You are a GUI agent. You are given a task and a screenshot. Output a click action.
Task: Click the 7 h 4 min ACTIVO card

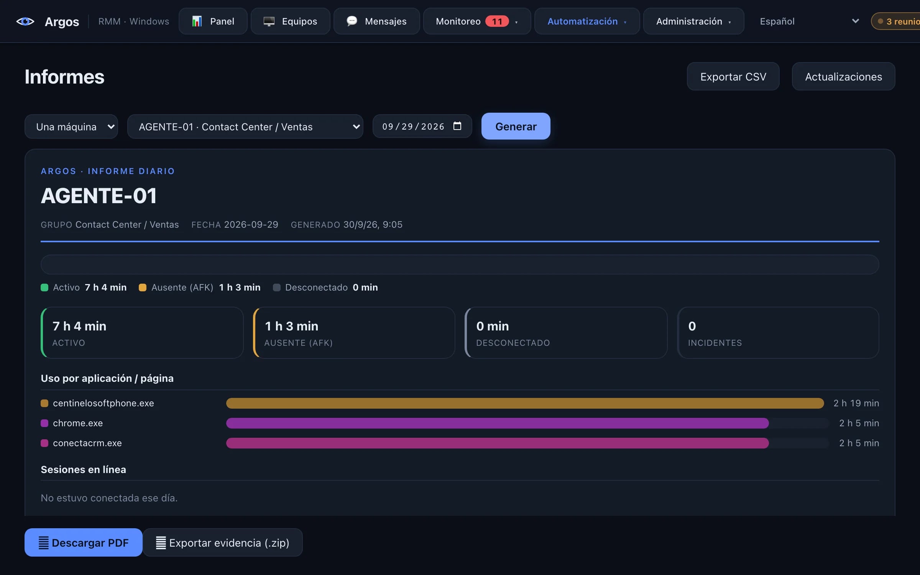142,333
